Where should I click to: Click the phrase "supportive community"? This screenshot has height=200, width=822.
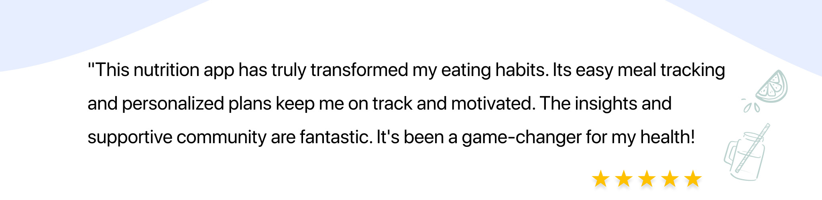point(177,138)
